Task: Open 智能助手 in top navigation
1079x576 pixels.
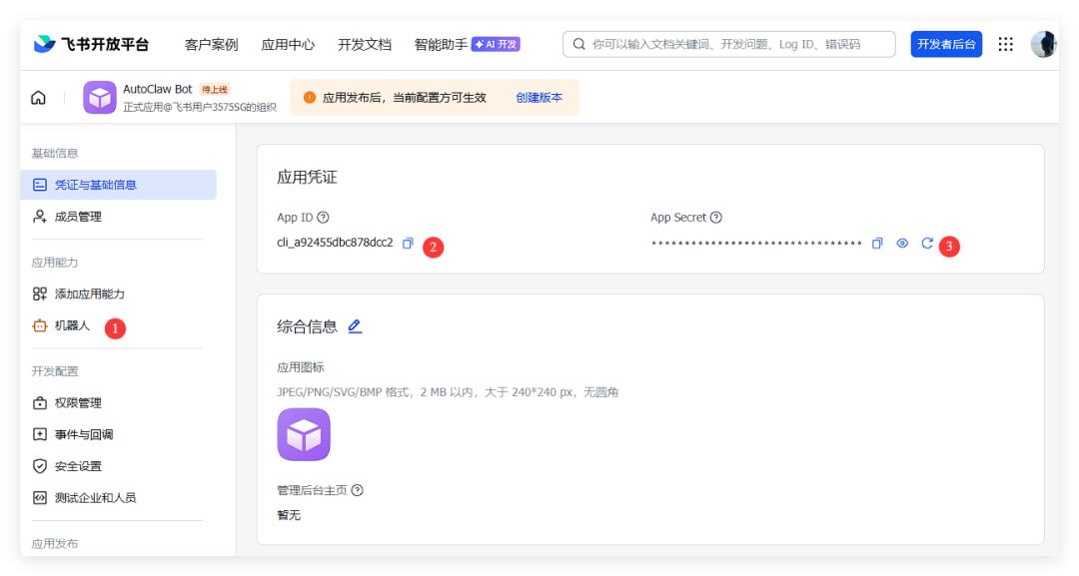Action: [441, 45]
